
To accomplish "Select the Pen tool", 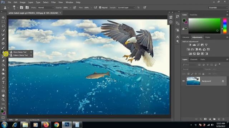I will [3, 78].
